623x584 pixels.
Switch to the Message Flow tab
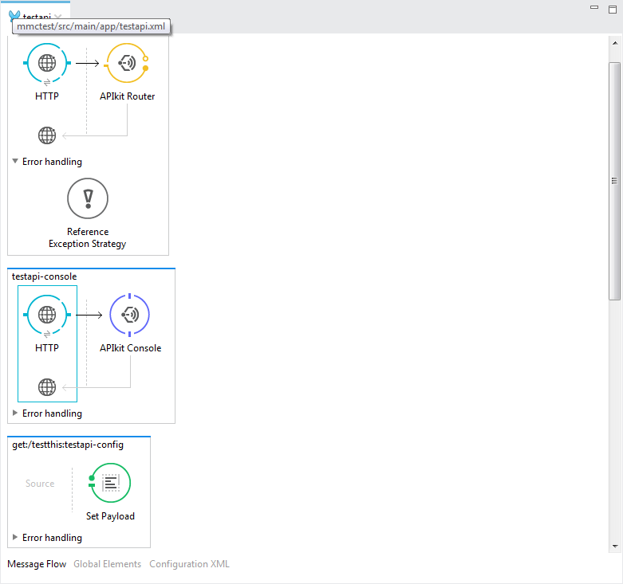tap(37, 564)
